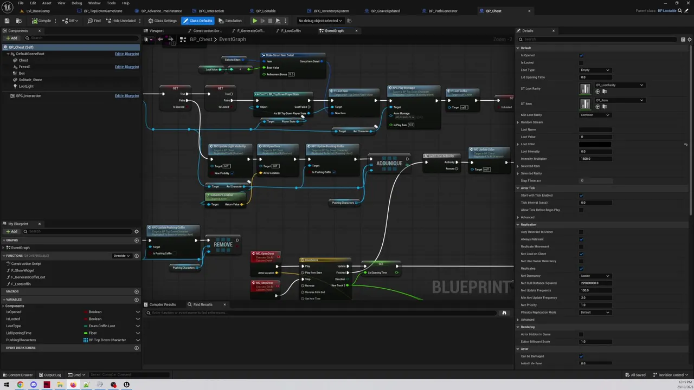Add a new event dispatcher
Viewport: 694px width, 390px height.
(136, 348)
